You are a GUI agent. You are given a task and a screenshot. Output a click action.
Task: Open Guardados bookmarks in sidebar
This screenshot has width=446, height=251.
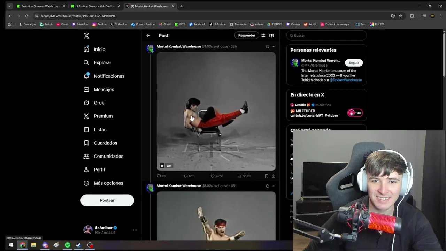(x=100, y=143)
